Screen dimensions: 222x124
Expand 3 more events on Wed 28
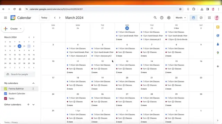click(x=119, y=39)
